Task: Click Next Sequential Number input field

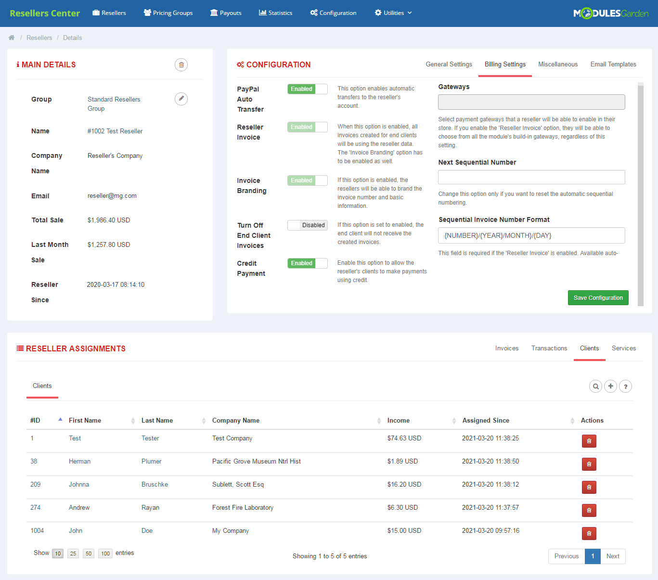Action: click(531, 177)
